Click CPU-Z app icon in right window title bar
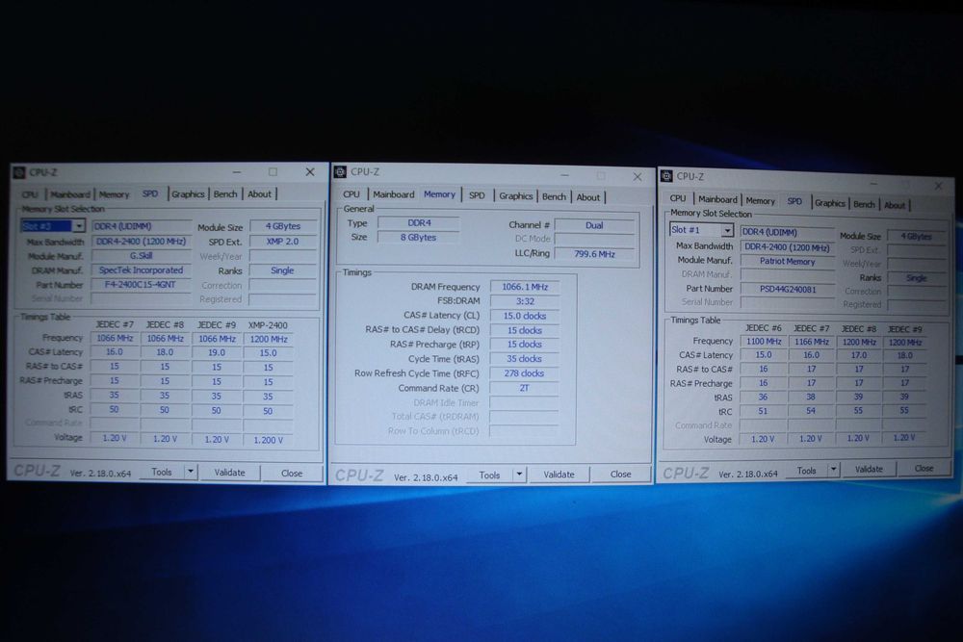Screen dimensions: 963x642 [x=666, y=176]
